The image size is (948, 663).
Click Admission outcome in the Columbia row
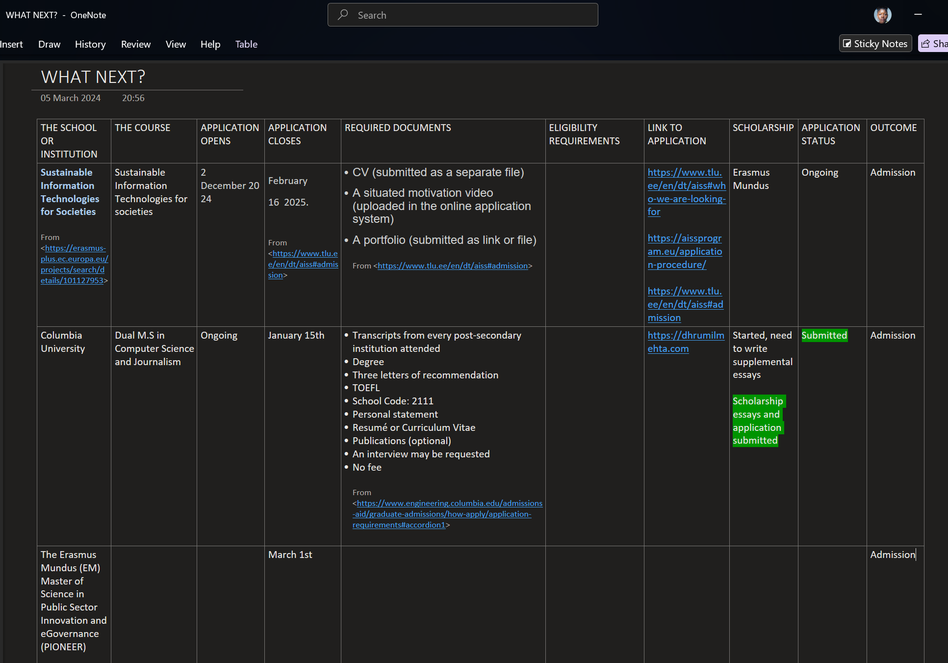point(893,336)
